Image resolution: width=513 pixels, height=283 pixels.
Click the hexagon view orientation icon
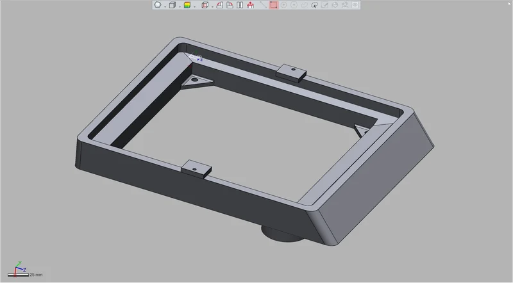pyautogui.click(x=157, y=5)
